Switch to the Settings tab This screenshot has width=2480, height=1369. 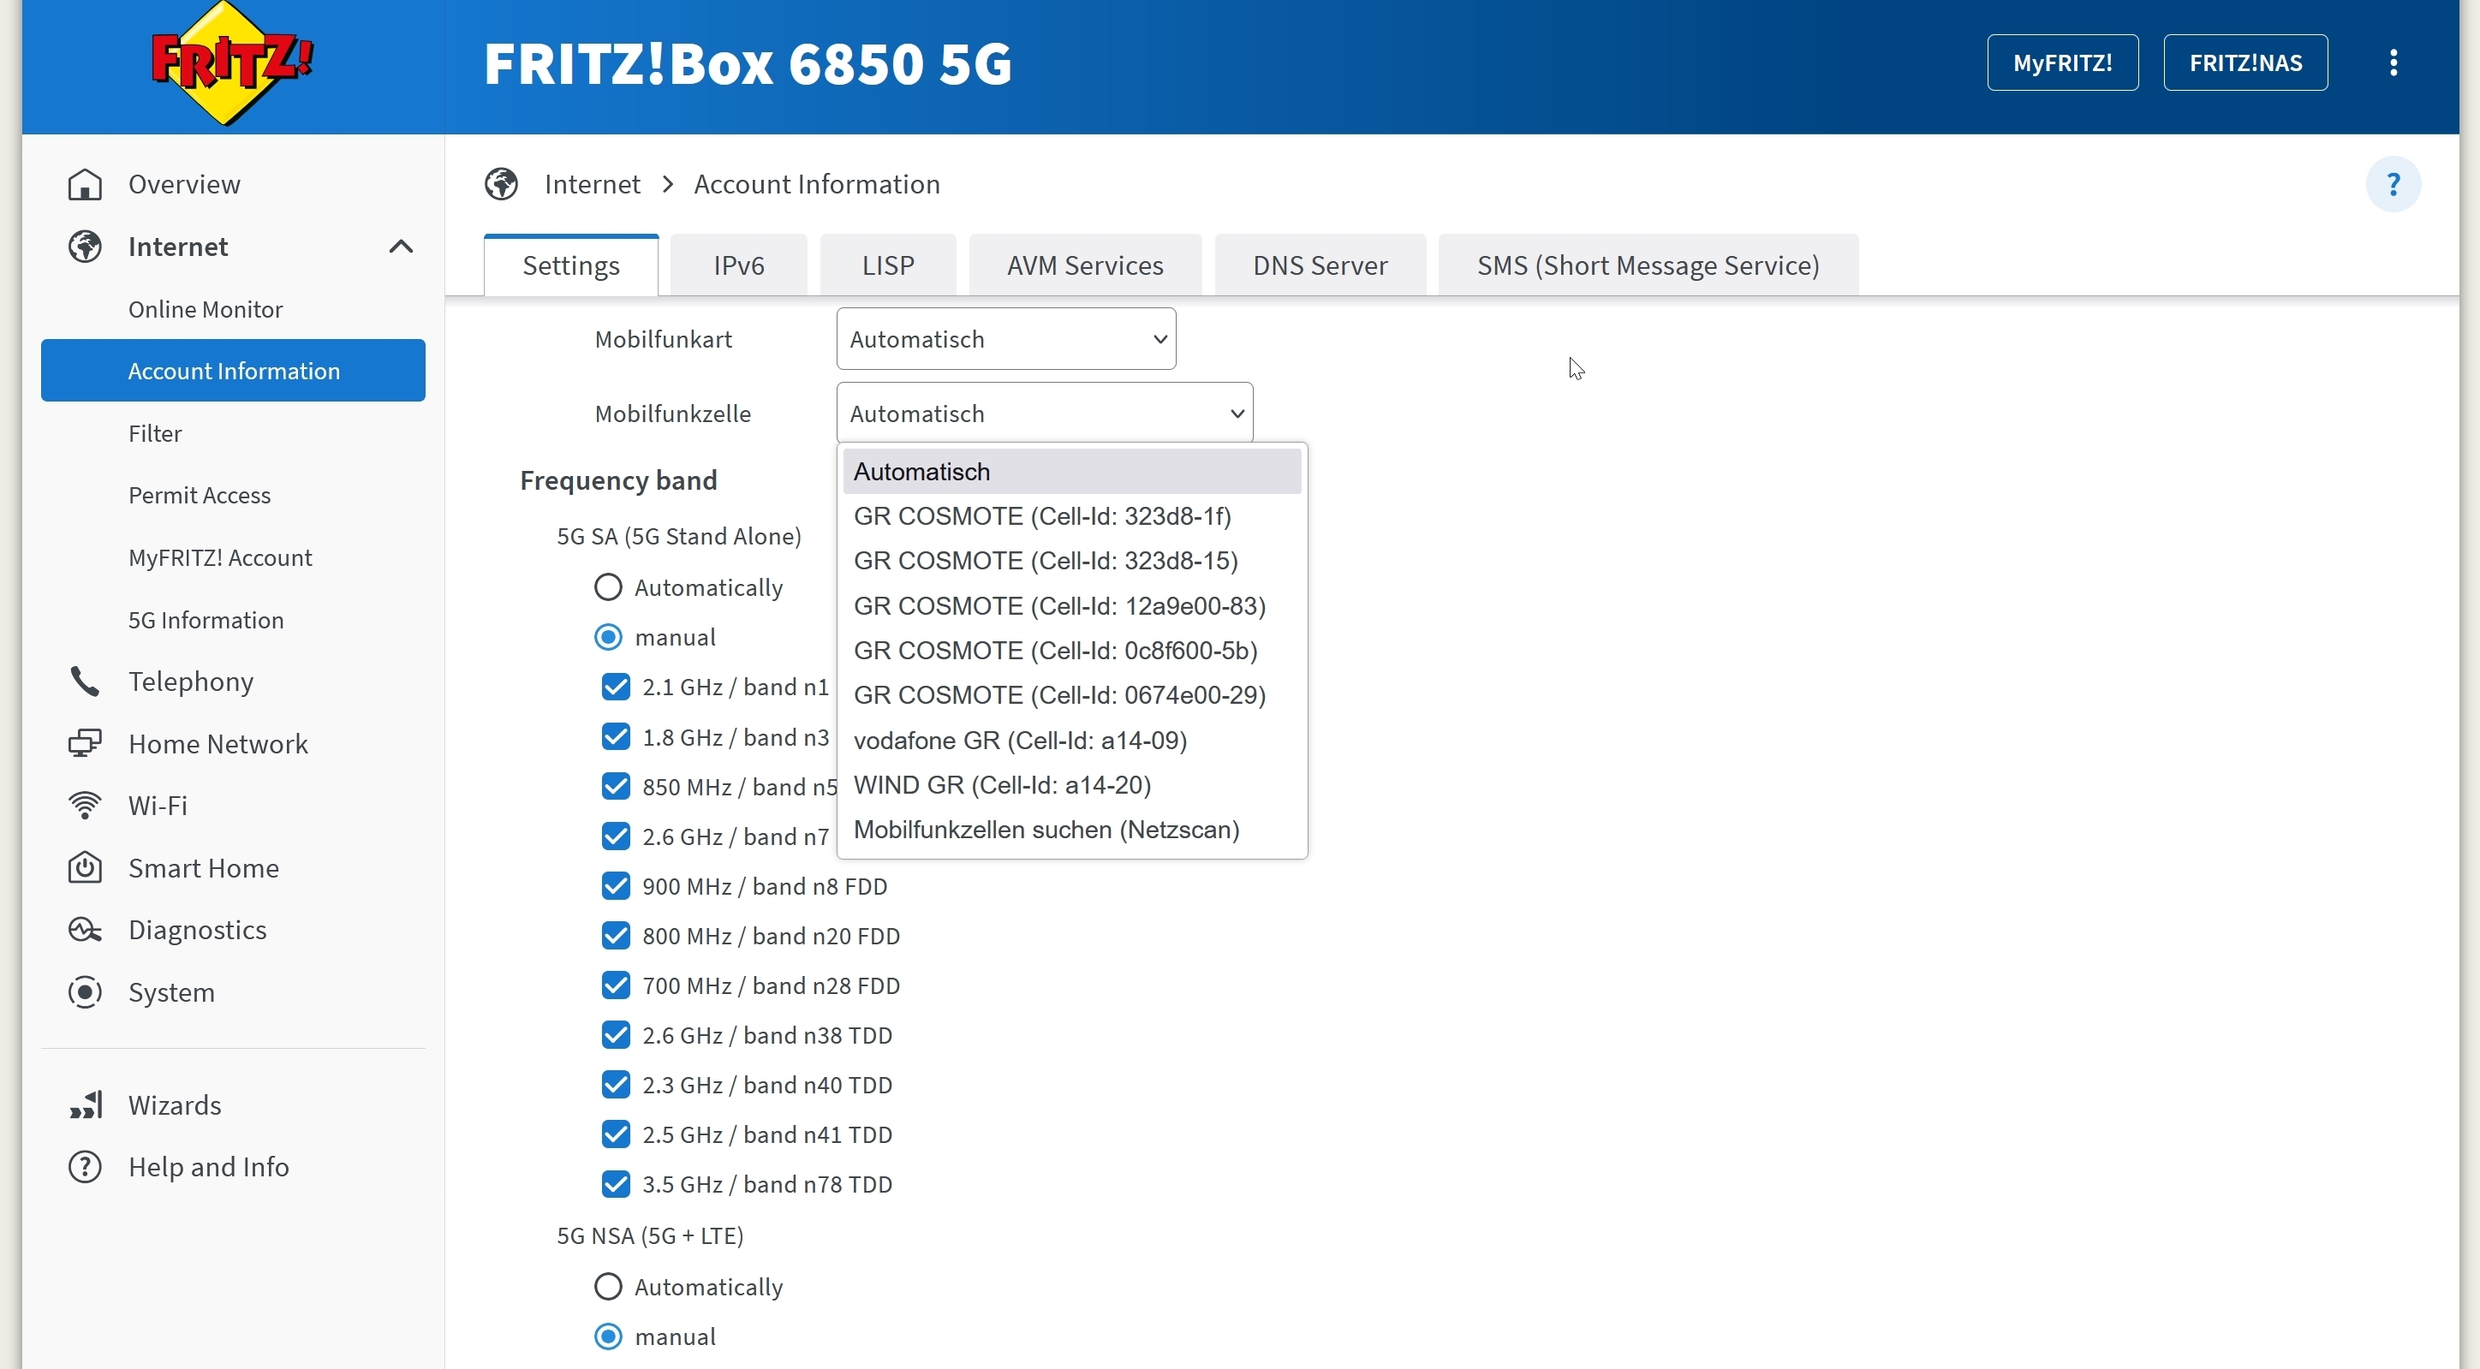(x=571, y=265)
